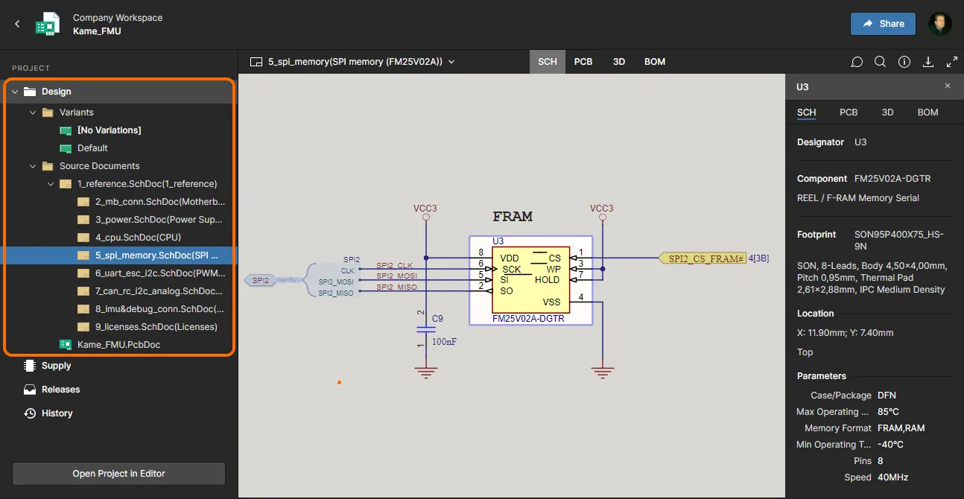Click the download icon in toolbar
This screenshot has height=499, width=964.
coord(928,62)
